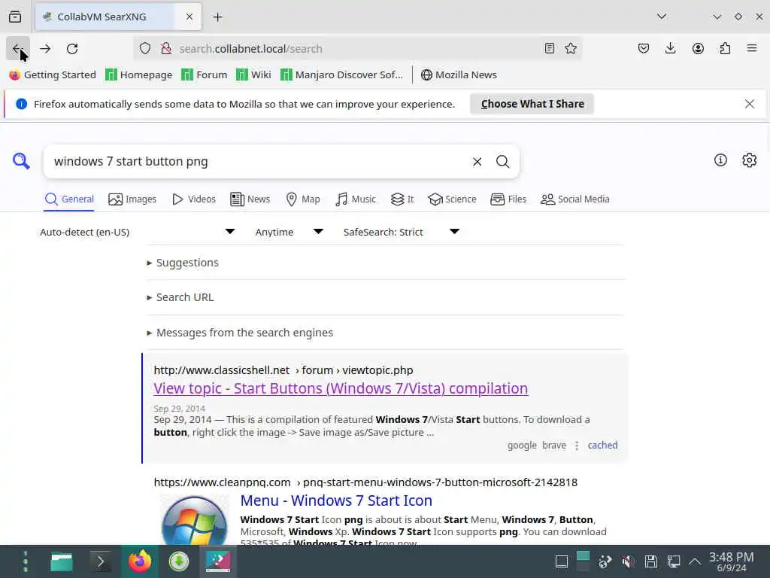Open the Wiki bookmark

coord(253,75)
